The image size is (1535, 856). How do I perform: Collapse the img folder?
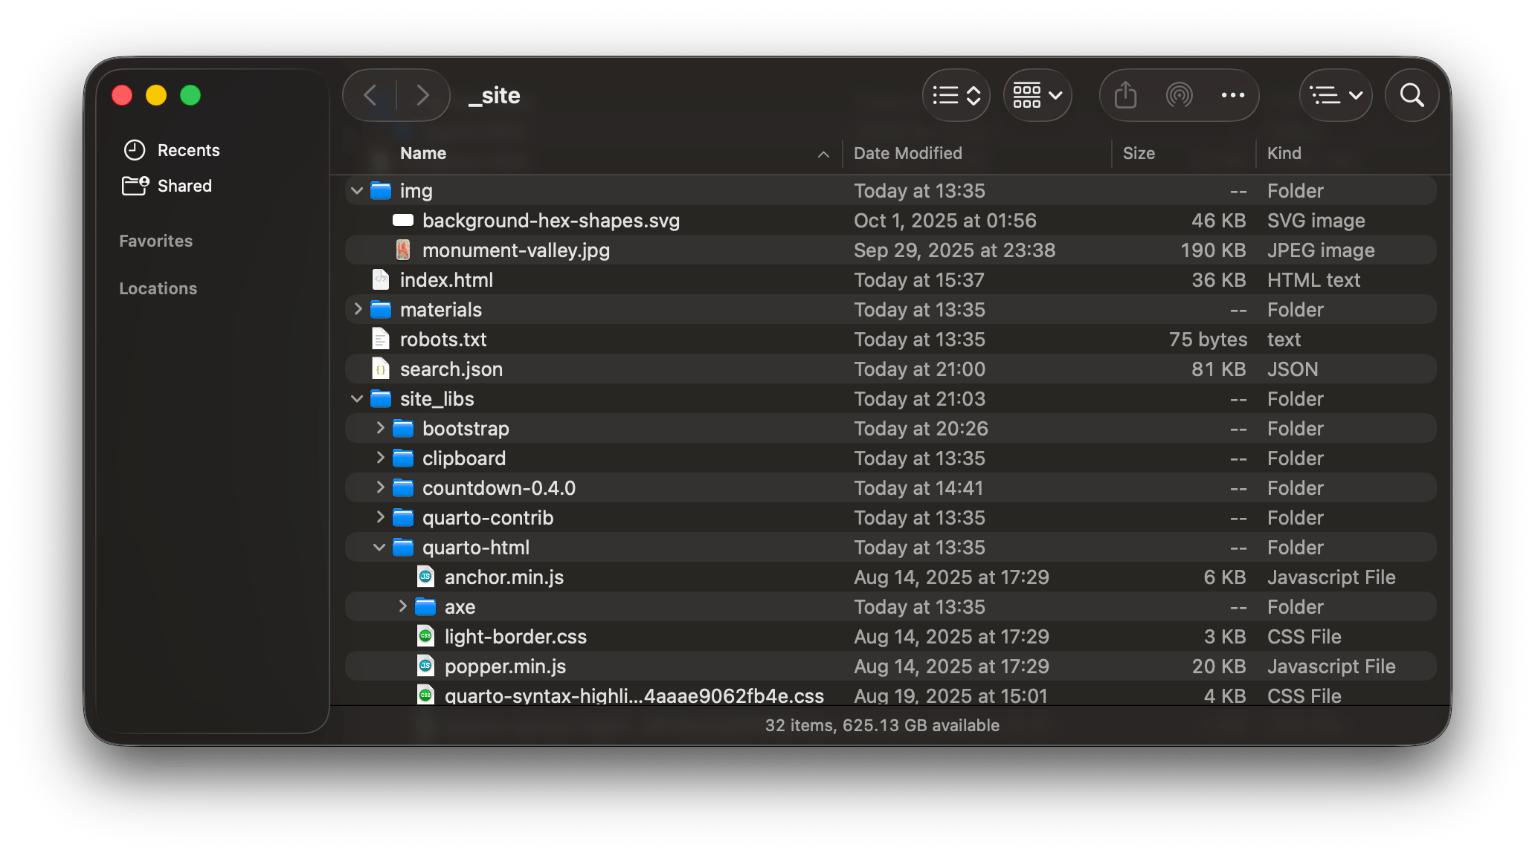[x=357, y=191]
